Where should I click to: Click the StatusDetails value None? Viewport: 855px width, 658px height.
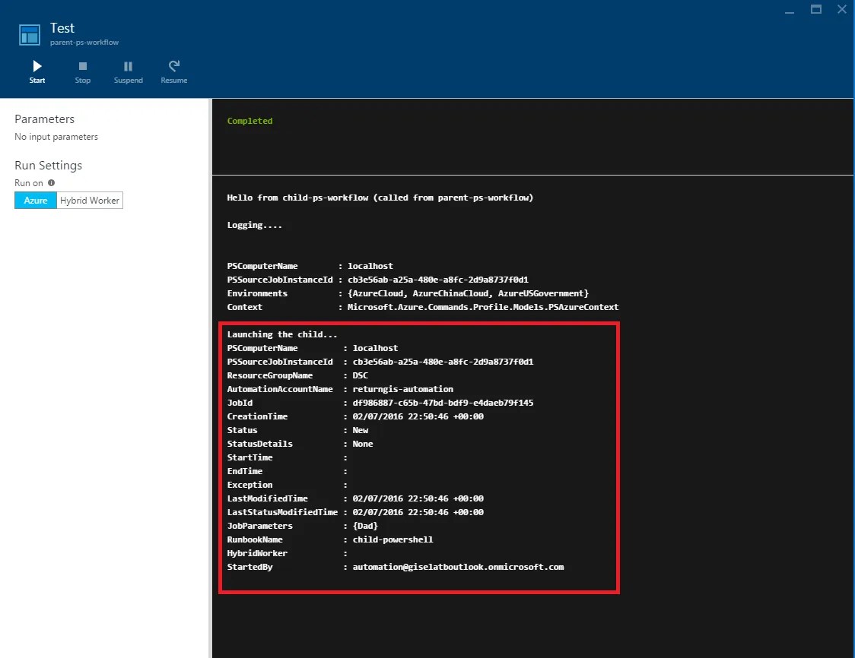pyautogui.click(x=363, y=444)
